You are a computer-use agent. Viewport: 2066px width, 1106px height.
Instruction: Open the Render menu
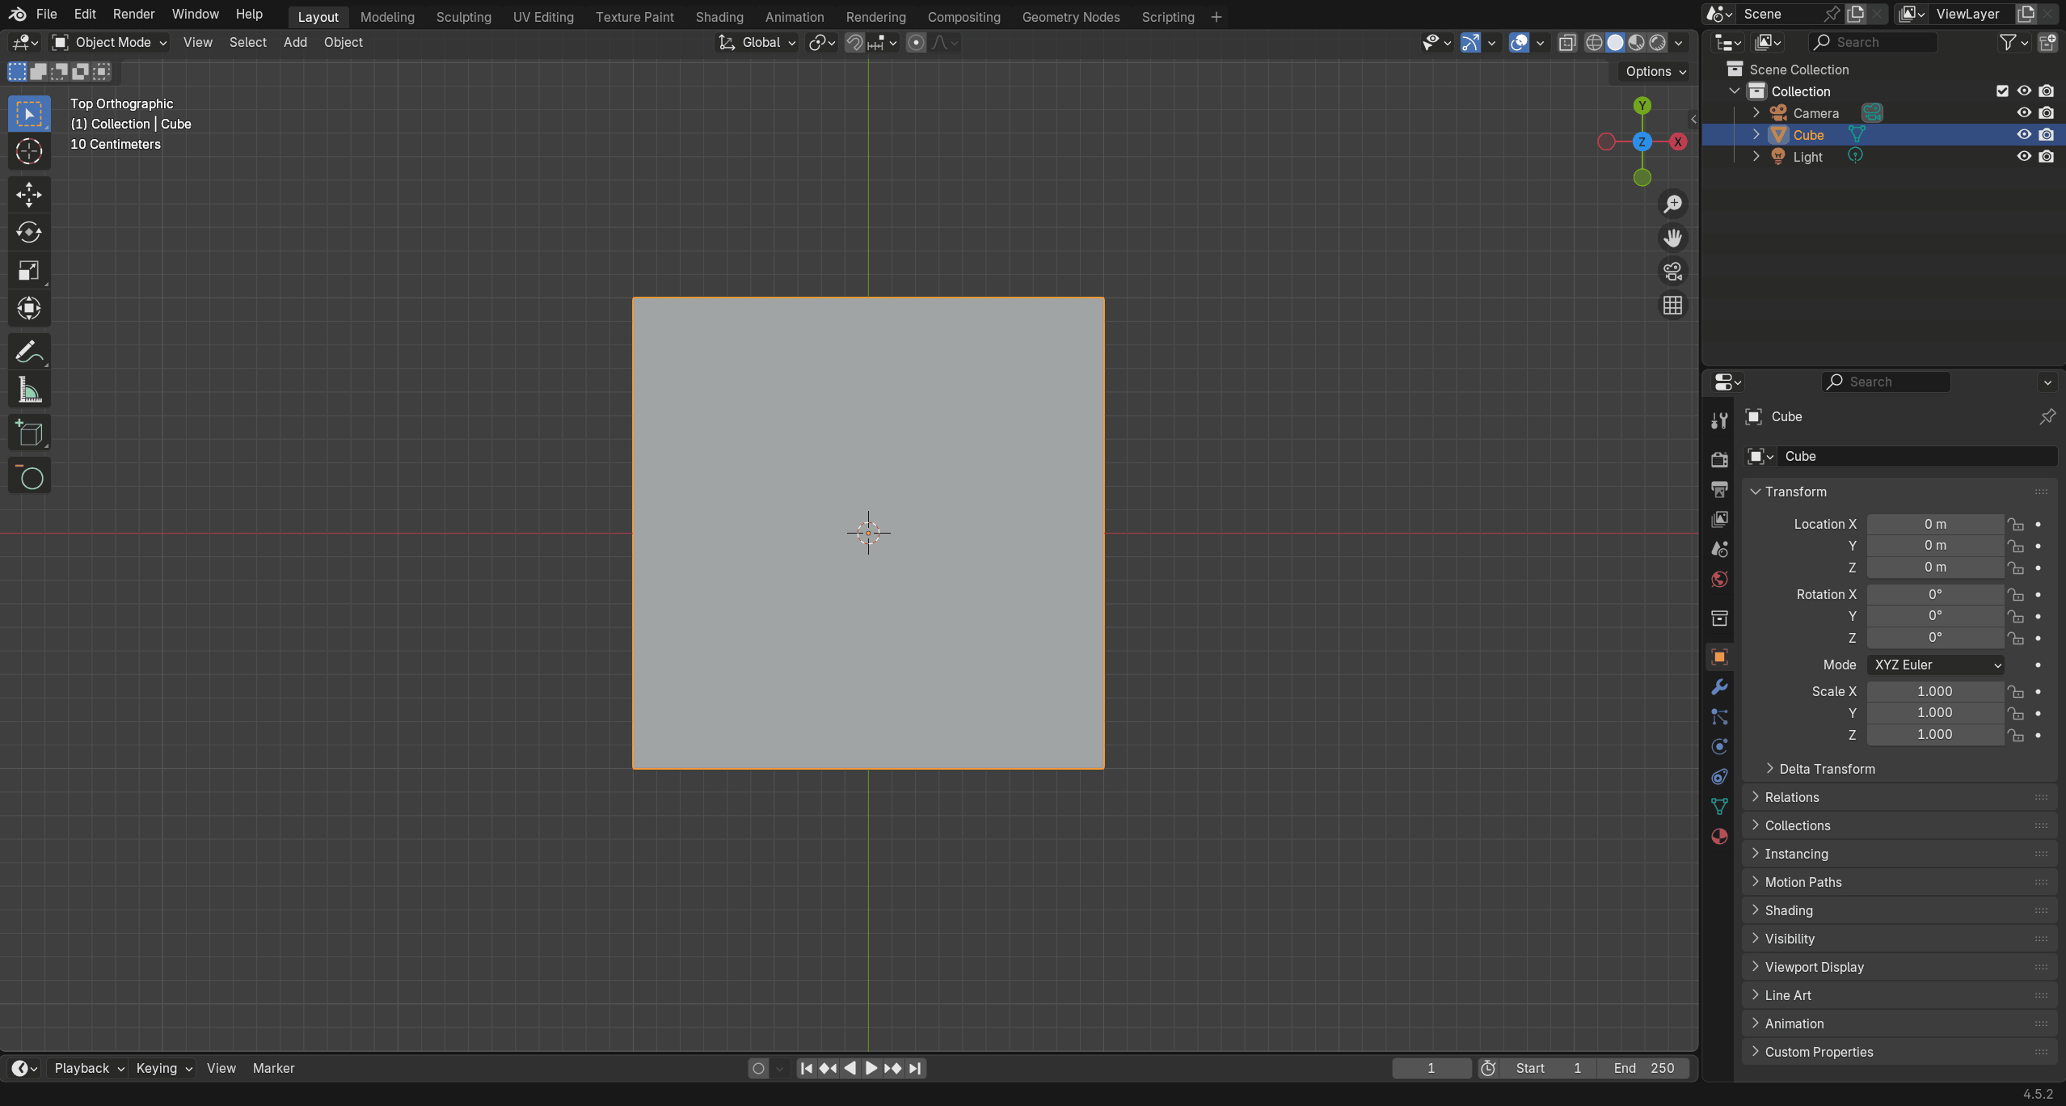[x=133, y=14]
